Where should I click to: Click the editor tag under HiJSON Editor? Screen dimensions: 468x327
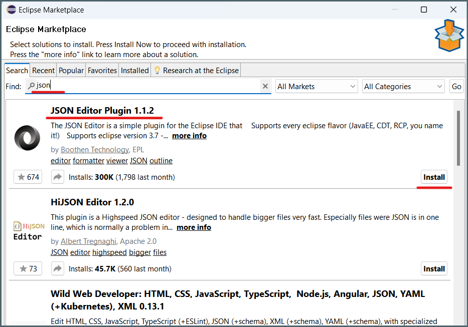80,252
